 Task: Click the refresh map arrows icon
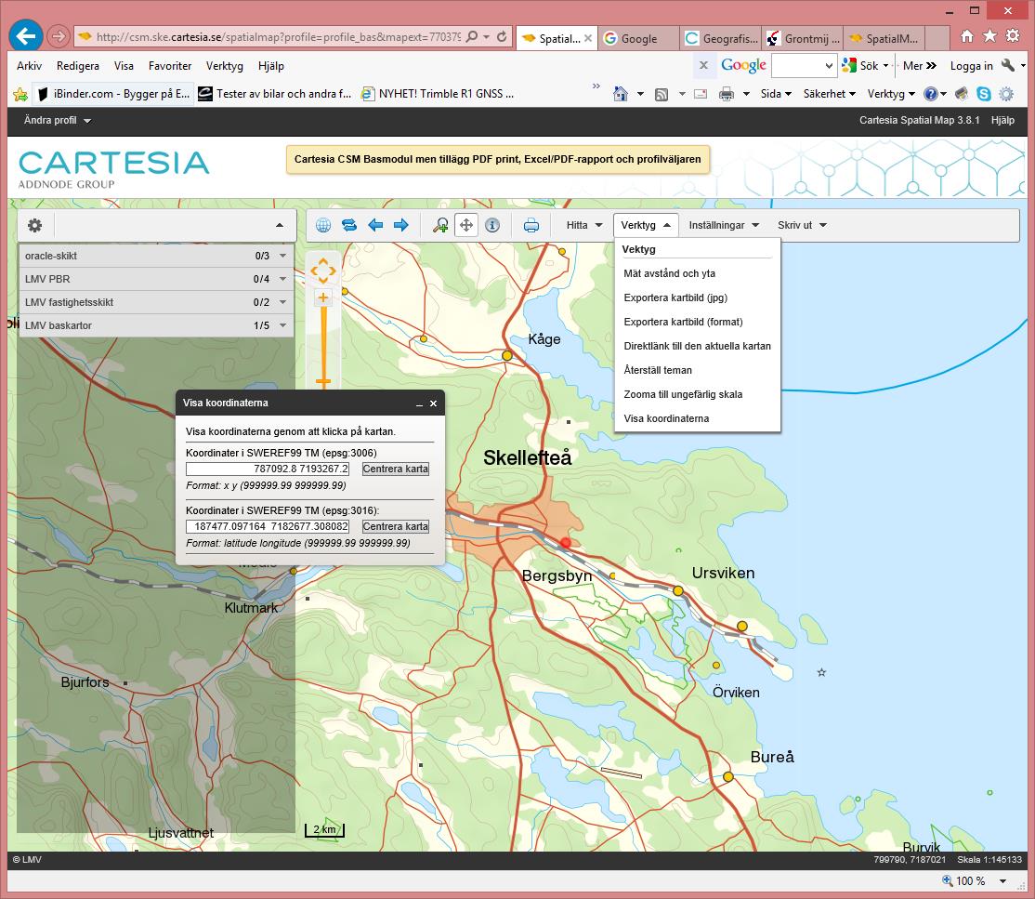349,225
